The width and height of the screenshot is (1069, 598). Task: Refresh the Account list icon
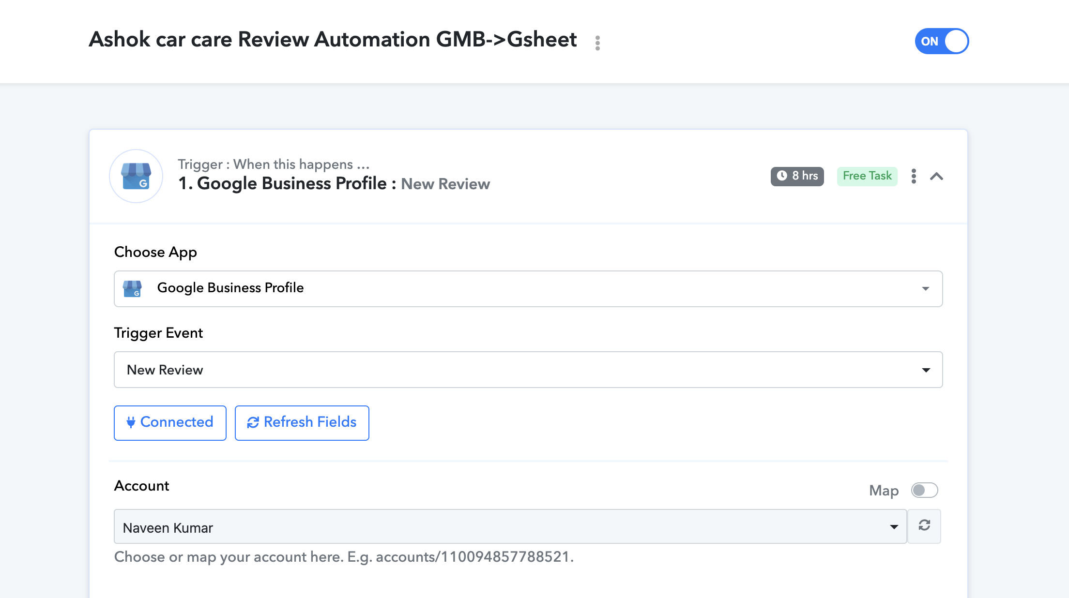click(x=924, y=526)
